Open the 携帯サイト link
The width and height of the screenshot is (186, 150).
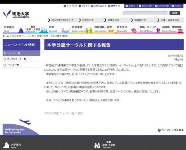[x=114, y=6]
